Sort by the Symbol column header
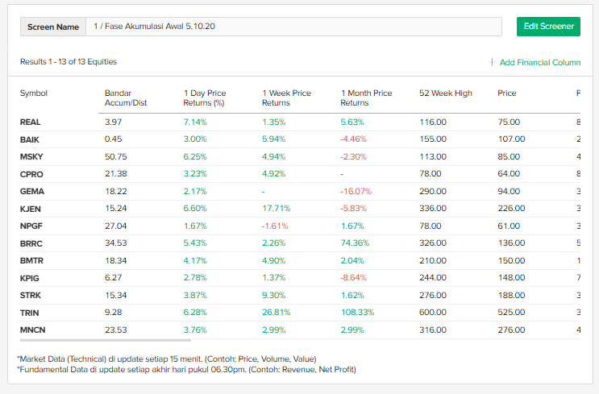The height and width of the screenshot is (394, 599). 34,93
